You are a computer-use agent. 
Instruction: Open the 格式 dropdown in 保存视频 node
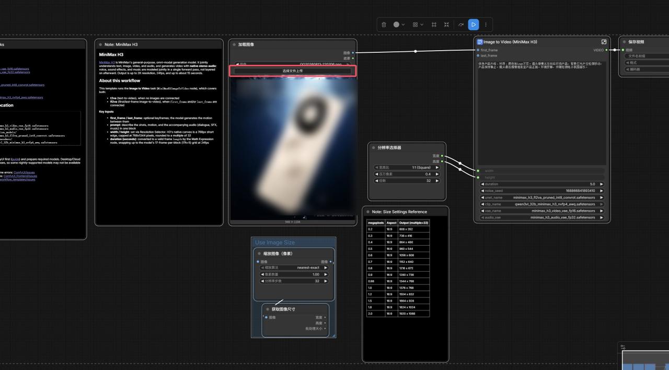(x=647, y=63)
